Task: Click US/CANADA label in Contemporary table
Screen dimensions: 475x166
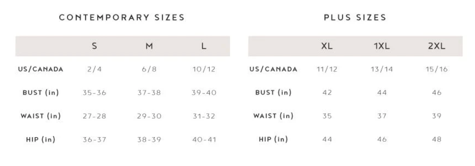Action: pos(40,69)
